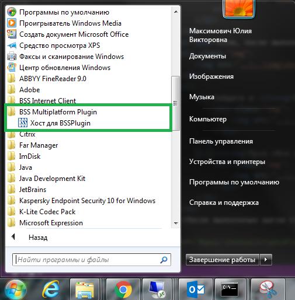Open Средство просмотра XPS icon

12,46
